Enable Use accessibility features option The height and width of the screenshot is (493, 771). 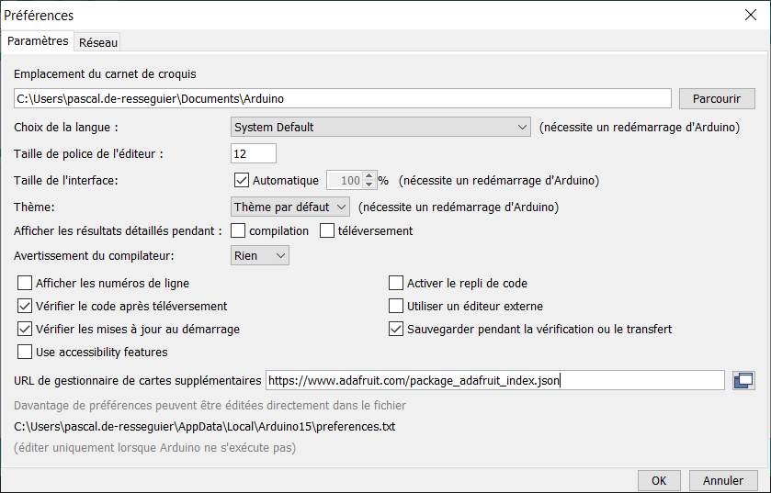25,352
